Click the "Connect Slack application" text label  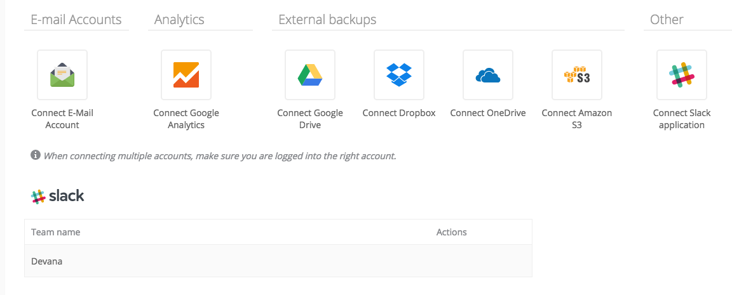tap(682, 119)
